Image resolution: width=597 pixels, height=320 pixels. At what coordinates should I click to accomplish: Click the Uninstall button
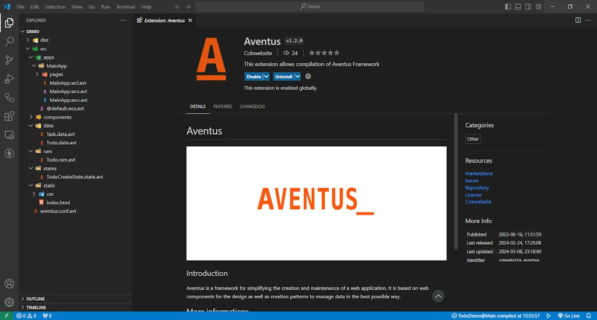coord(284,76)
